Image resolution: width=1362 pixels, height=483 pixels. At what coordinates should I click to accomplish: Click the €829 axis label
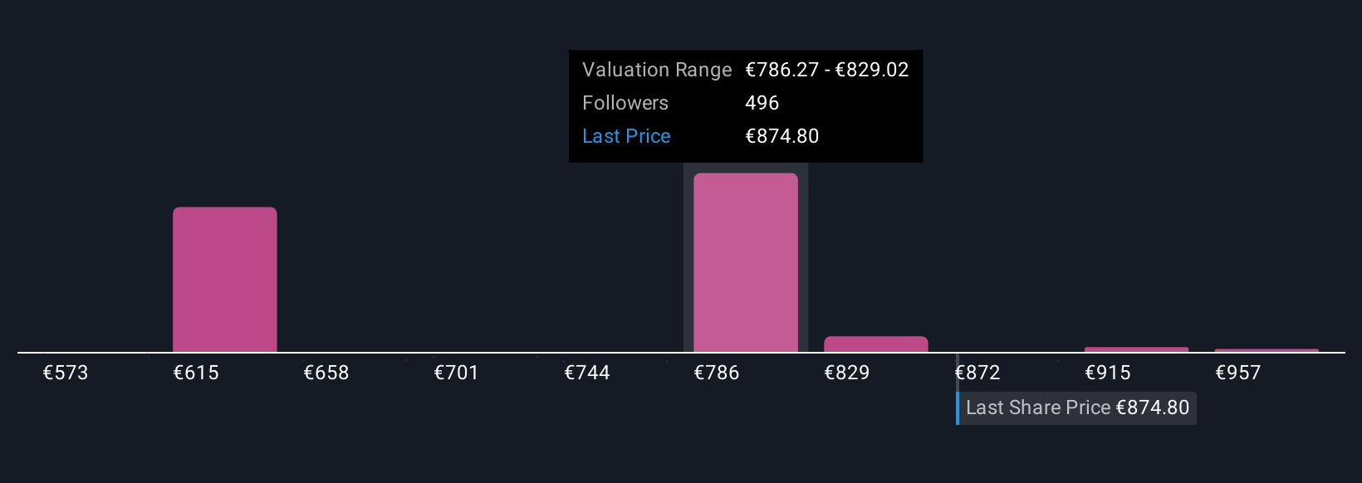pyautogui.click(x=847, y=373)
